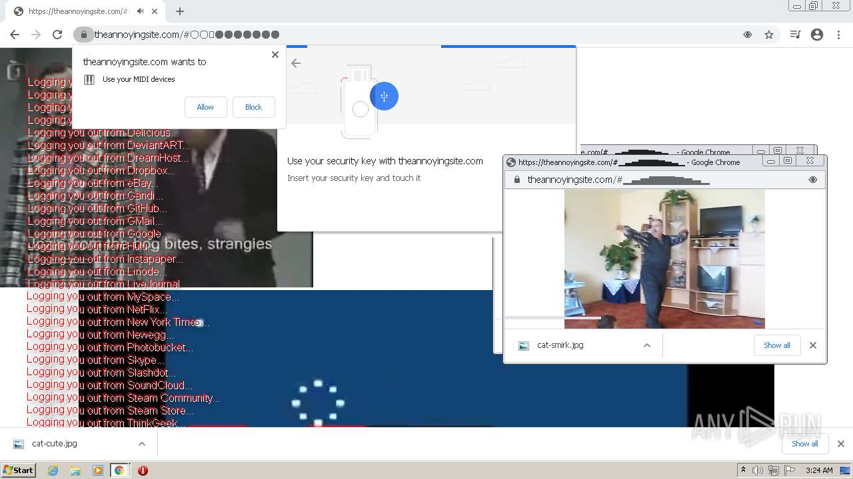Click the padlock in the popup window address bar
Image resolution: width=853 pixels, height=479 pixels.
tap(516, 180)
